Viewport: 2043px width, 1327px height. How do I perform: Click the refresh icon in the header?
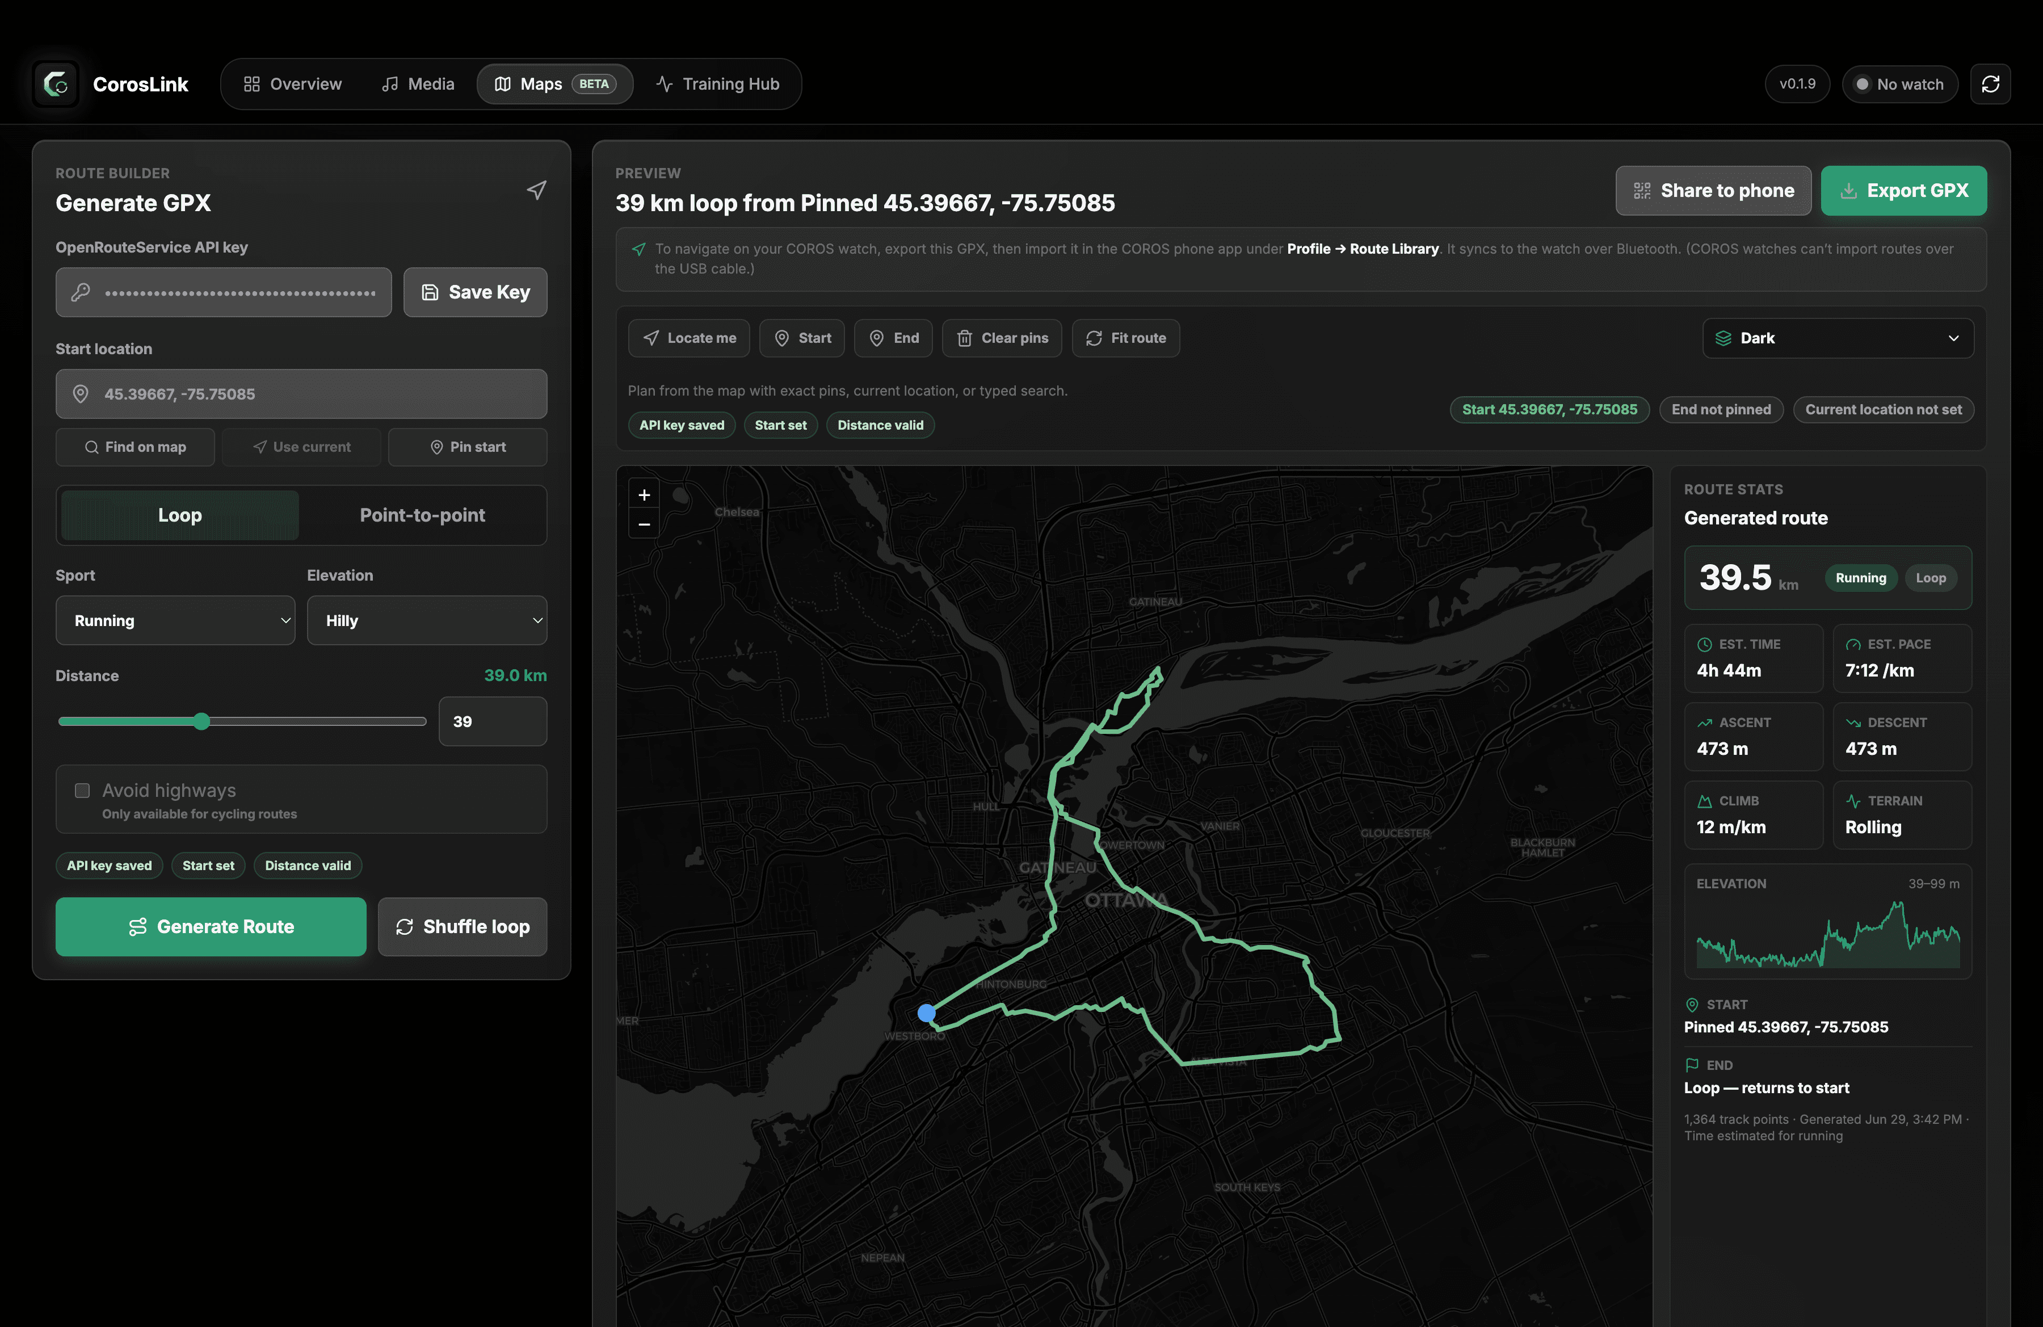click(x=1990, y=84)
